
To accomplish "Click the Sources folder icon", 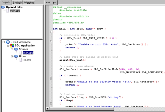I will pyautogui.click(x=17, y=49).
